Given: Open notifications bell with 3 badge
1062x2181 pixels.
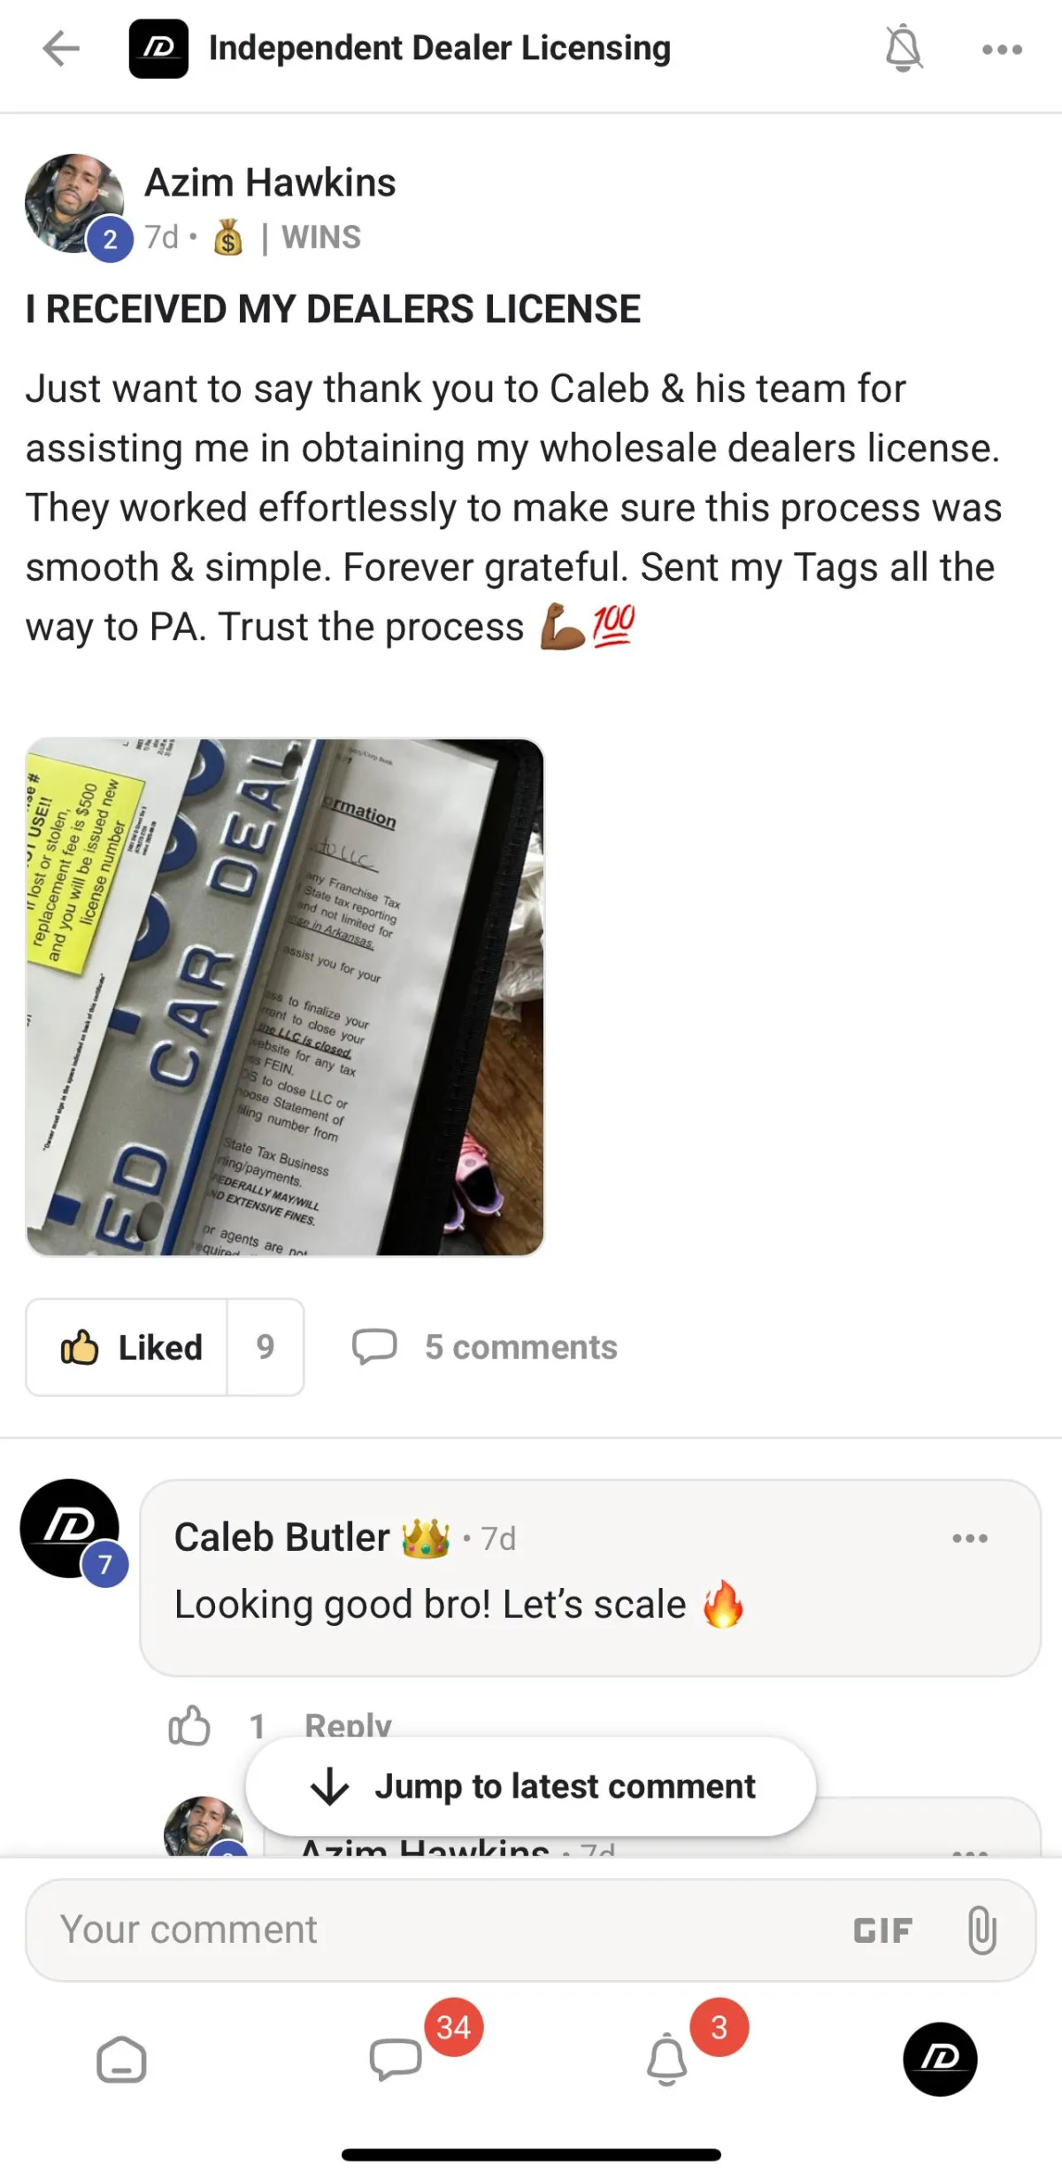Looking at the screenshot, I should pyautogui.click(x=667, y=2060).
